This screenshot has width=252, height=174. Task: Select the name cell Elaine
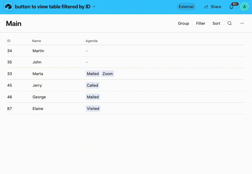tap(38, 108)
